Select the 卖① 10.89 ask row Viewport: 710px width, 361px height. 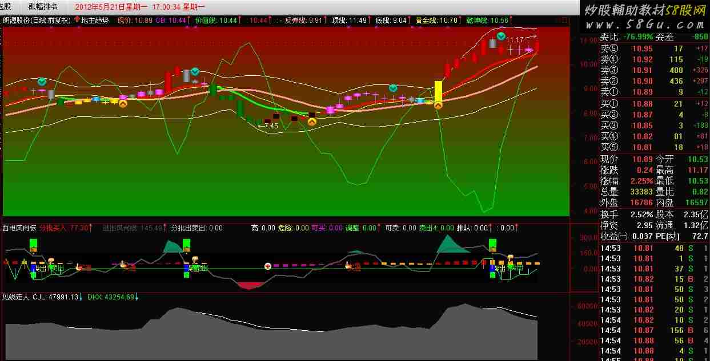tap(655, 92)
